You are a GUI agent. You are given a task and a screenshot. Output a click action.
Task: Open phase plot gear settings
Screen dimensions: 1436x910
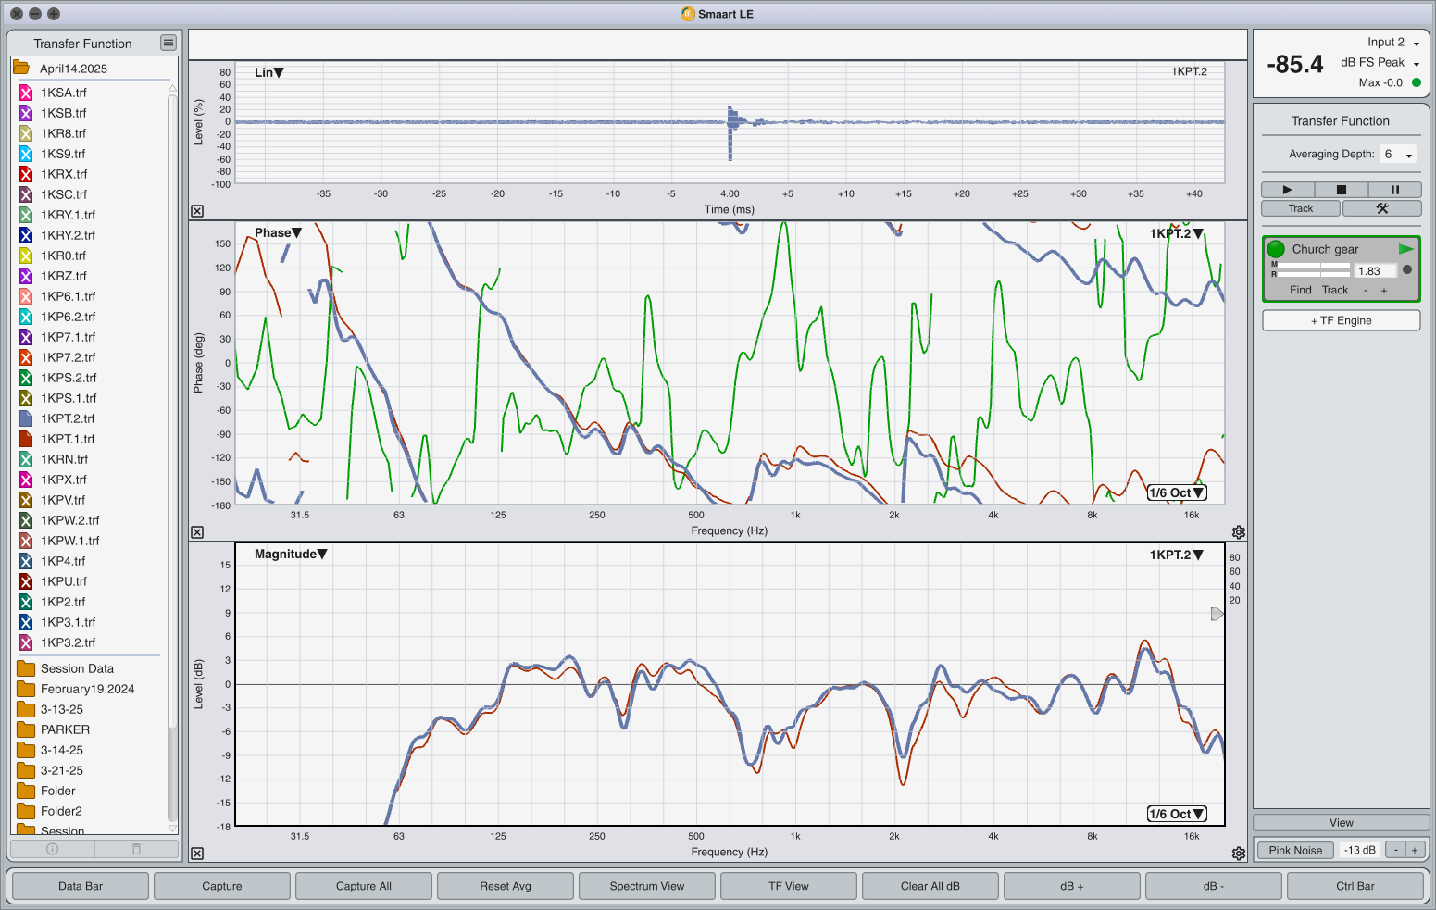pos(1239,532)
